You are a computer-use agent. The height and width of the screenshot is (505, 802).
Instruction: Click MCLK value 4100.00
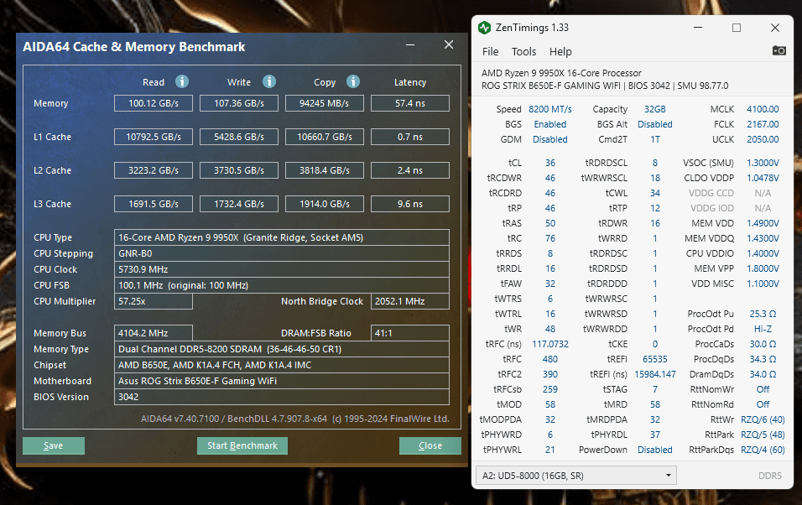(763, 109)
